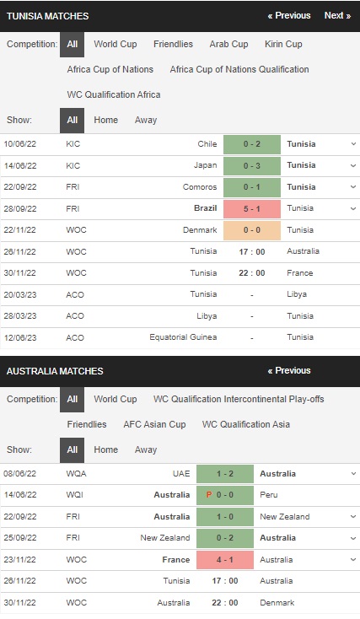Go to previous Tunisia matches
Viewport: 360px width, 619px height.
289,16
